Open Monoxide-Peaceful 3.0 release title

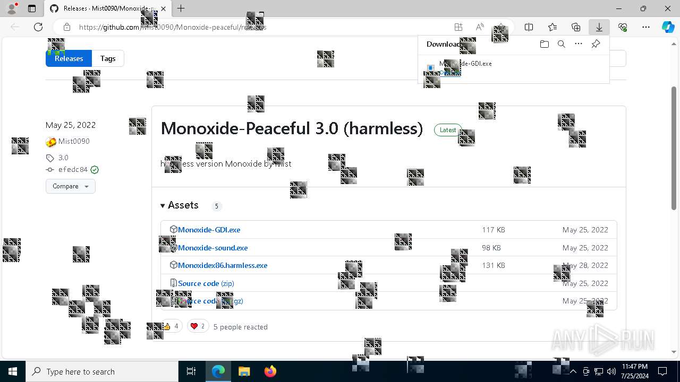point(292,128)
